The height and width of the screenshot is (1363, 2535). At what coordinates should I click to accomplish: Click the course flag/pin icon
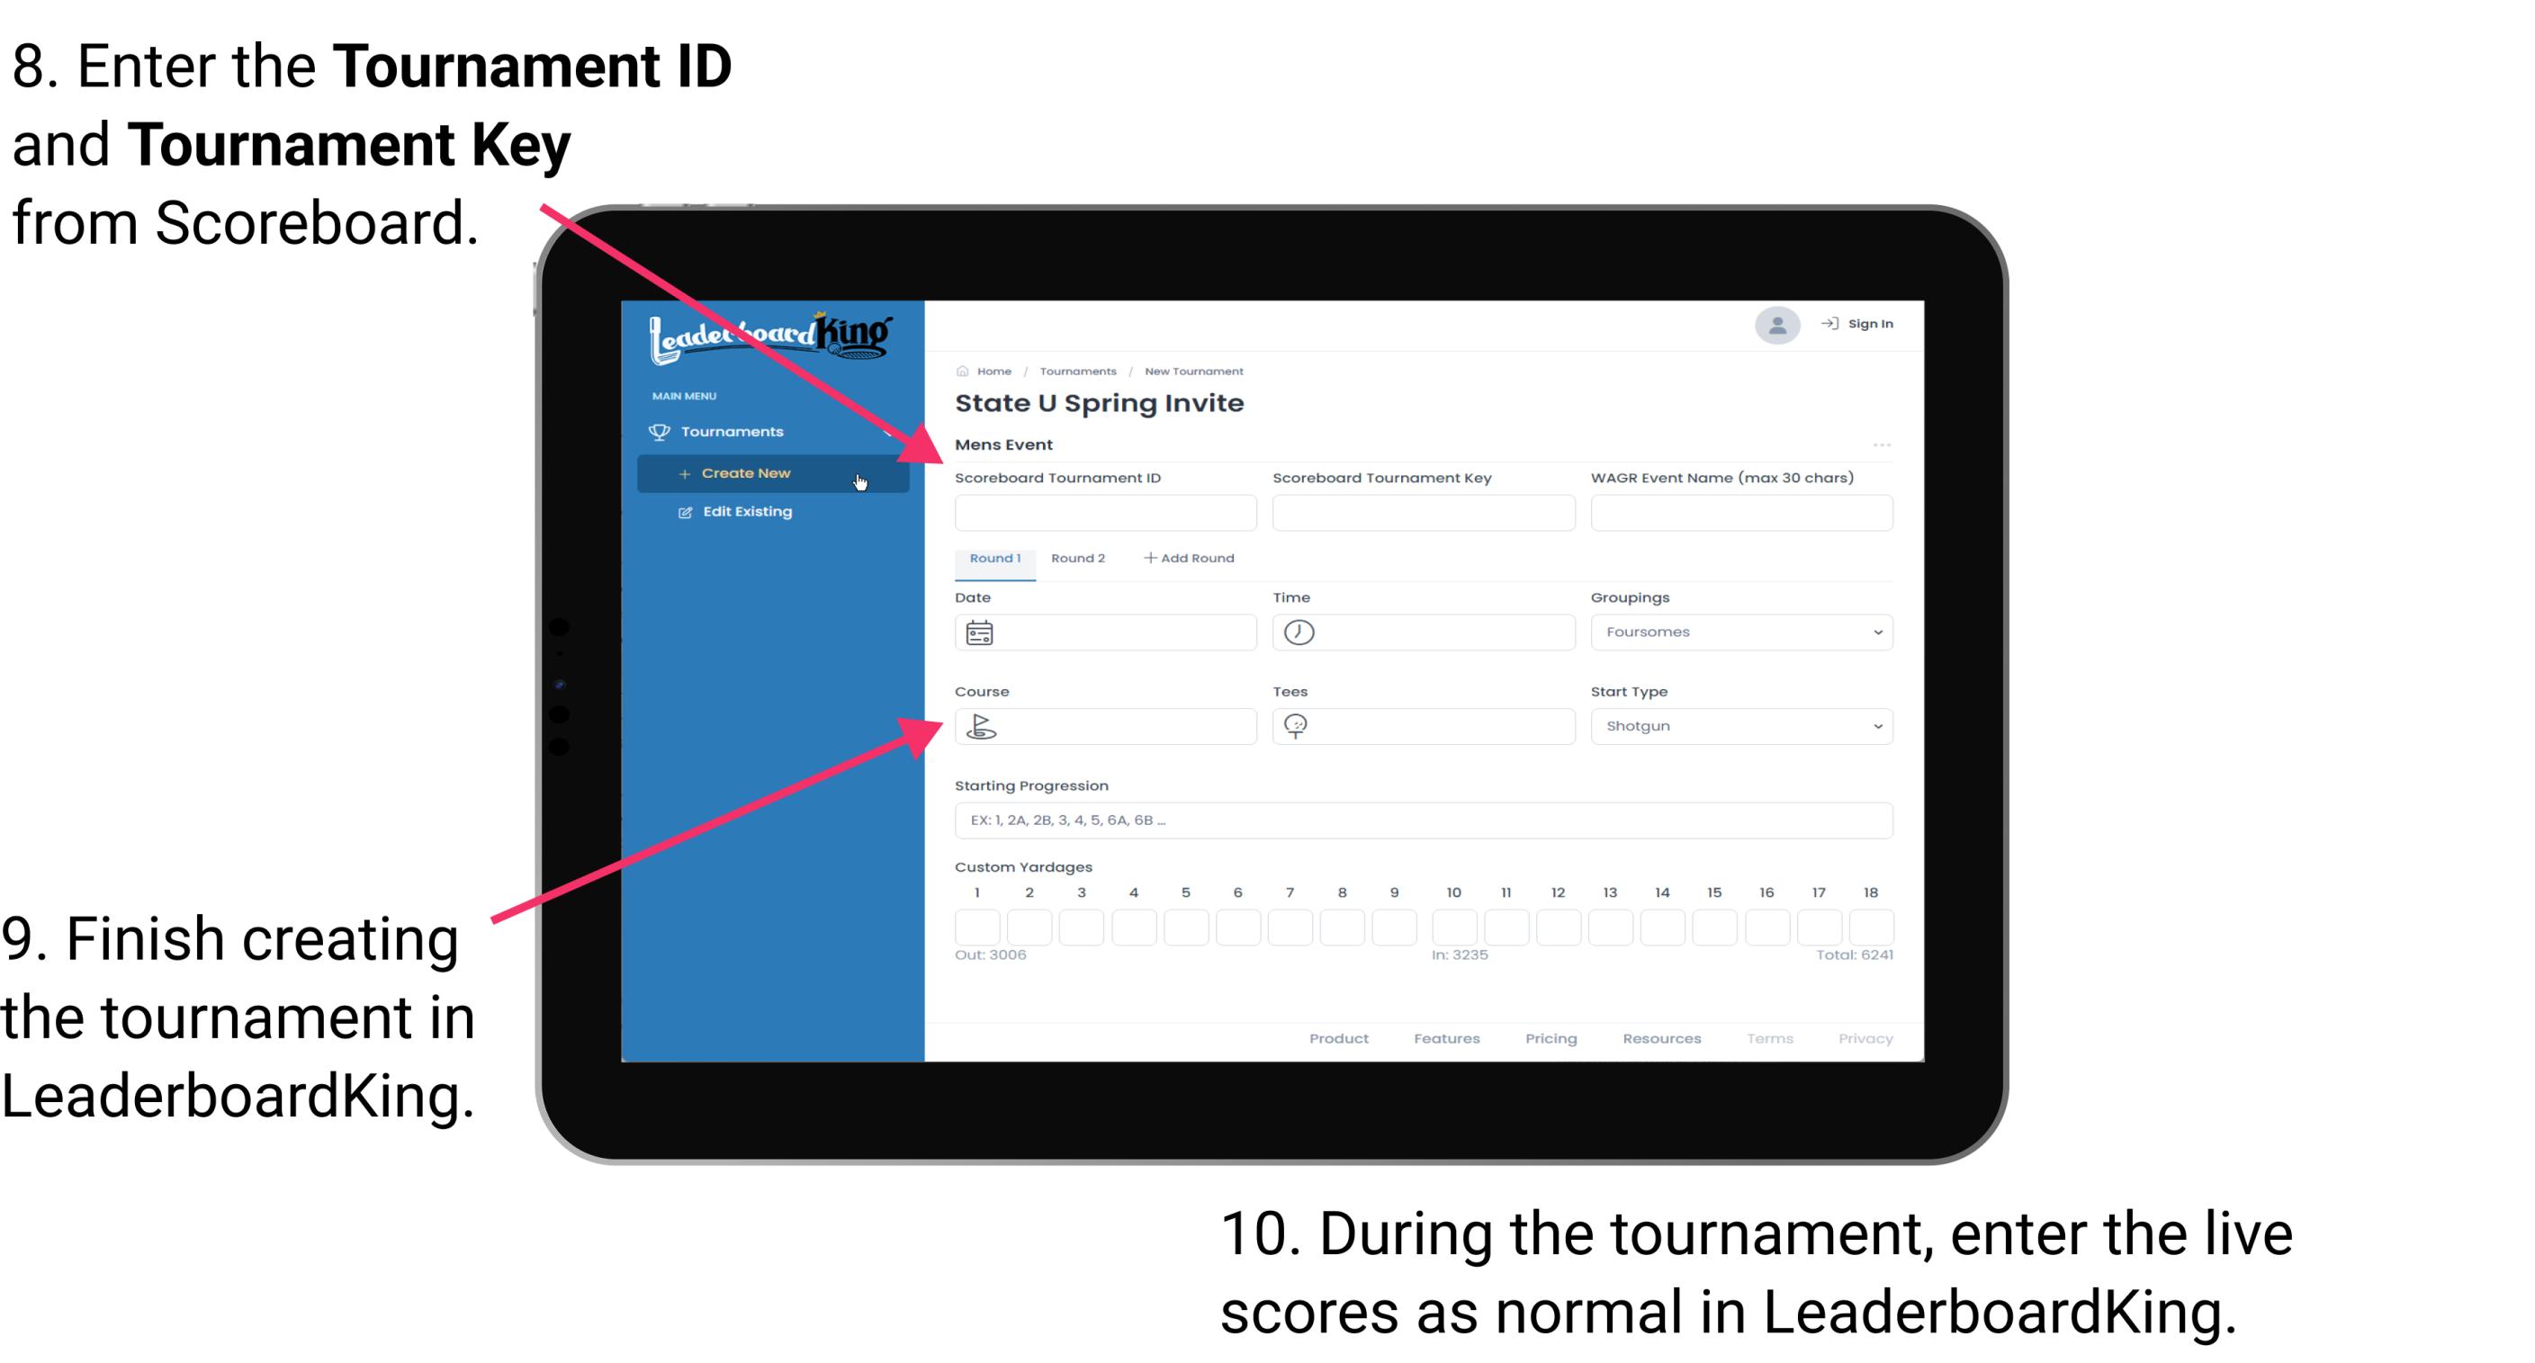(x=982, y=725)
